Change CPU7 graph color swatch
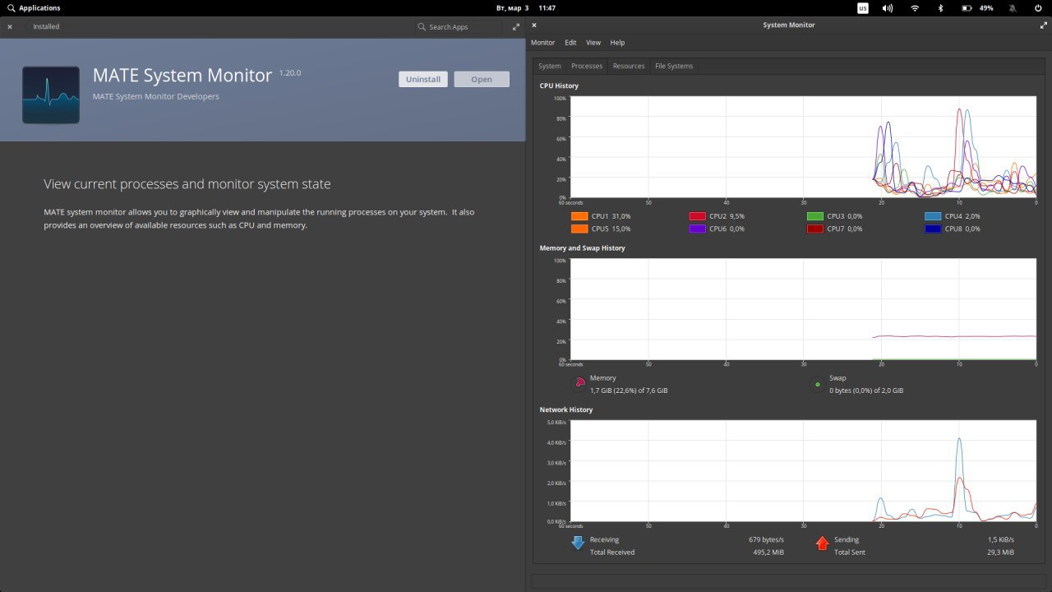The height and width of the screenshot is (592, 1052). tap(815, 229)
